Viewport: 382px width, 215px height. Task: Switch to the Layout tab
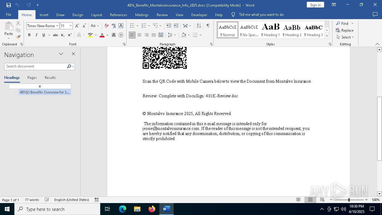tap(96, 15)
